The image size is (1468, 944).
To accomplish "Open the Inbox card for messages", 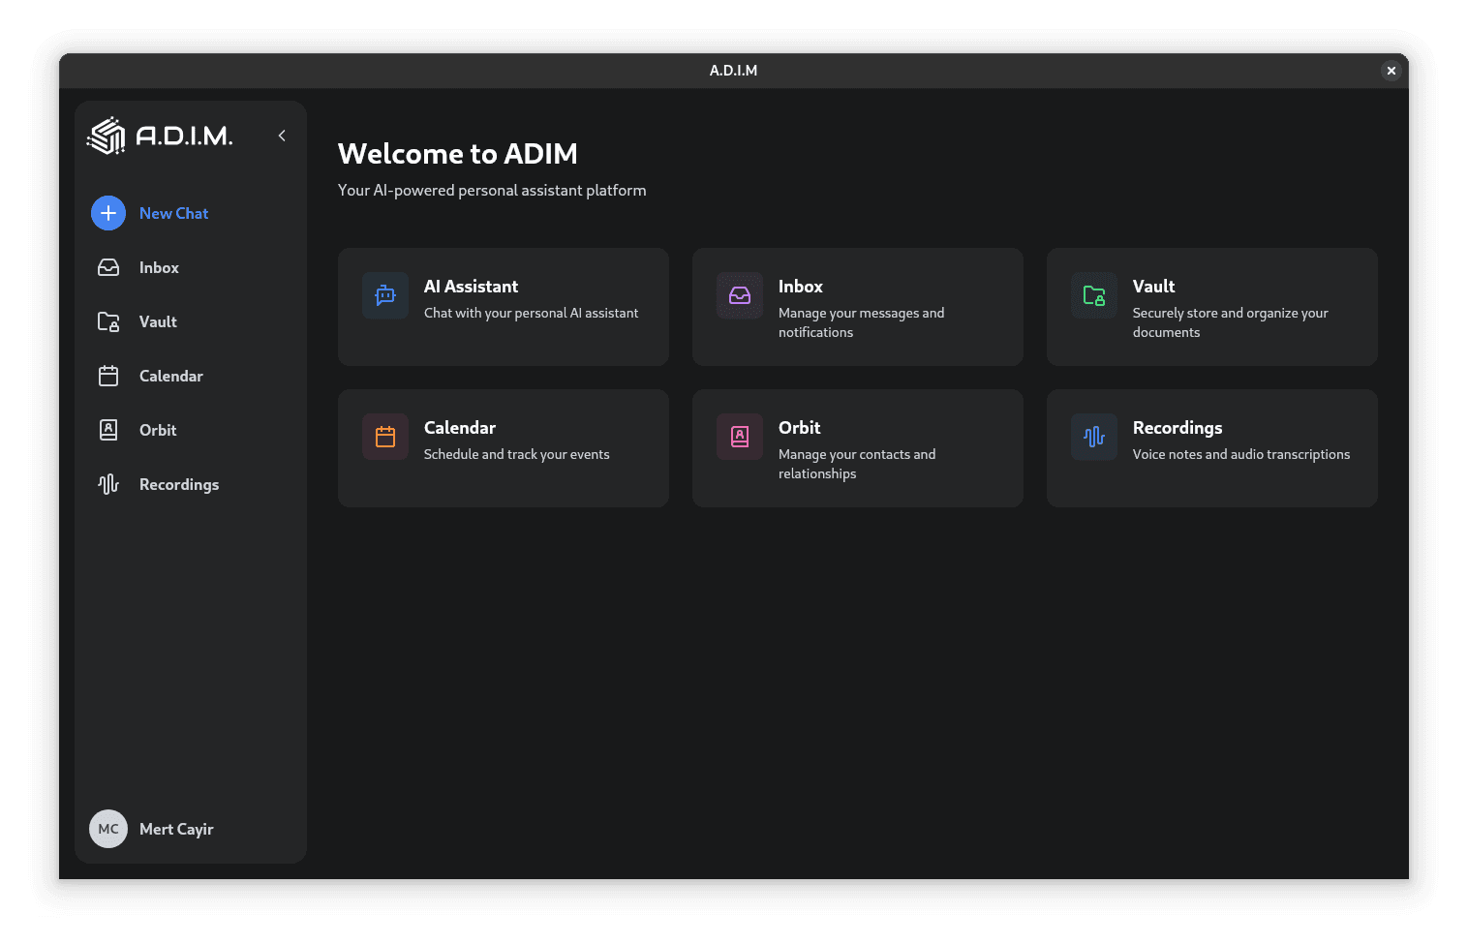I will point(857,307).
